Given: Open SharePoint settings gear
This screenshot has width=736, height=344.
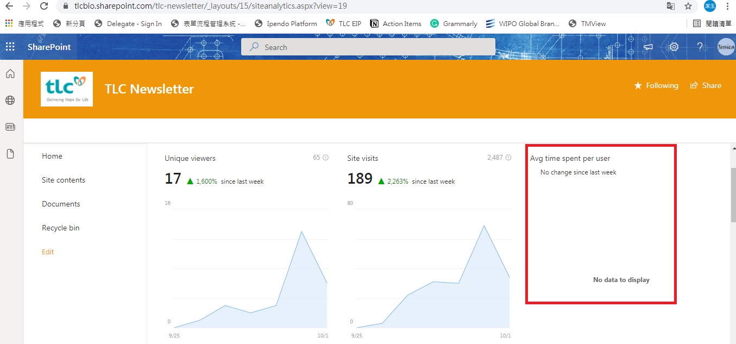Looking at the screenshot, I should tap(674, 47).
